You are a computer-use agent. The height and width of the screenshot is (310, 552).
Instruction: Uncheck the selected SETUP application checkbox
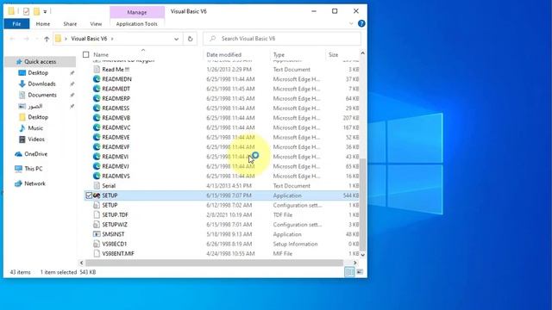click(89, 195)
